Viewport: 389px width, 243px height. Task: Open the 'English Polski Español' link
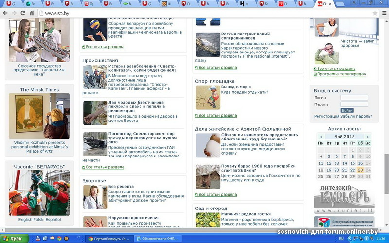pyautogui.click(x=39, y=220)
